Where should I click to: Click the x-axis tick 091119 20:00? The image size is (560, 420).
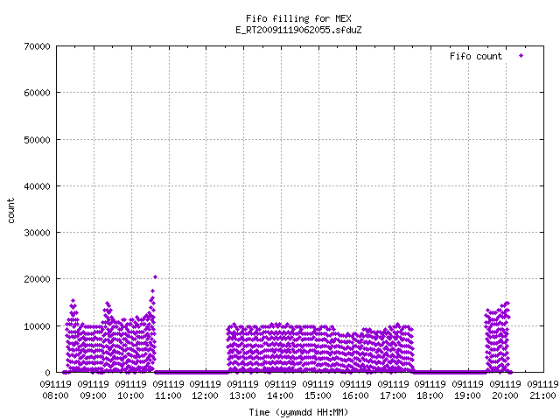coord(506,390)
